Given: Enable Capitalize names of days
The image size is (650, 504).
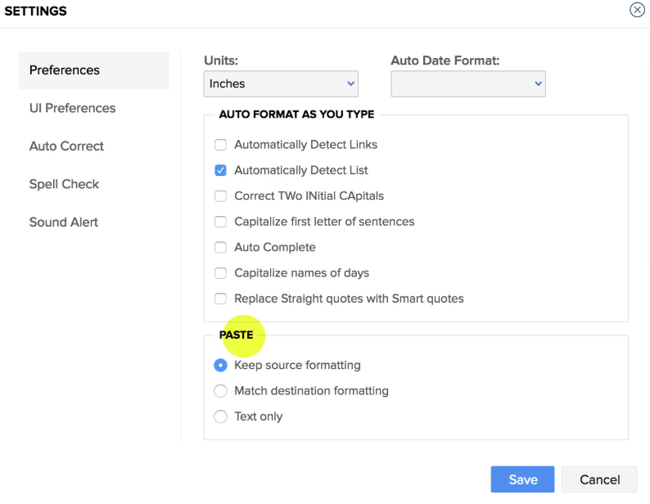Looking at the screenshot, I should click(220, 273).
